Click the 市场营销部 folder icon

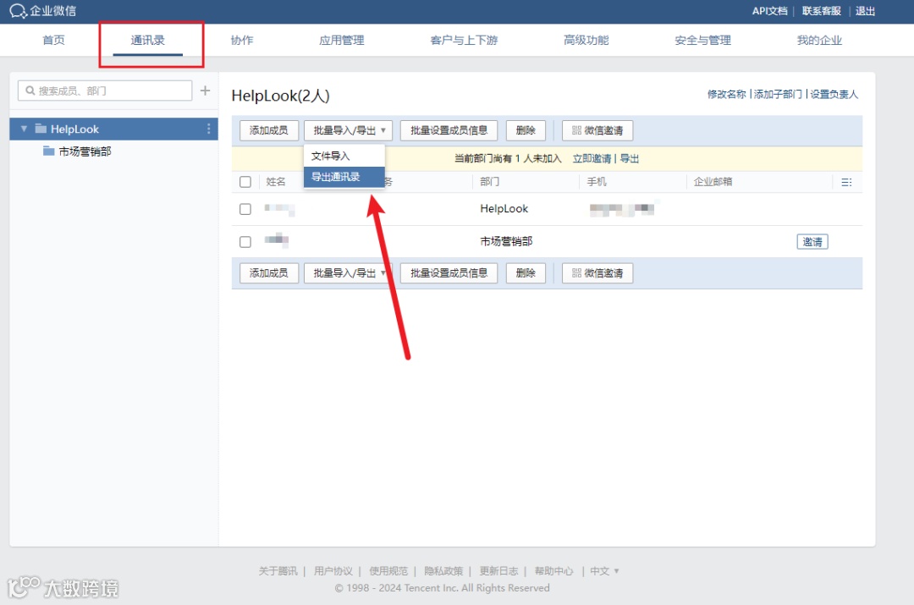pos(49,151)
